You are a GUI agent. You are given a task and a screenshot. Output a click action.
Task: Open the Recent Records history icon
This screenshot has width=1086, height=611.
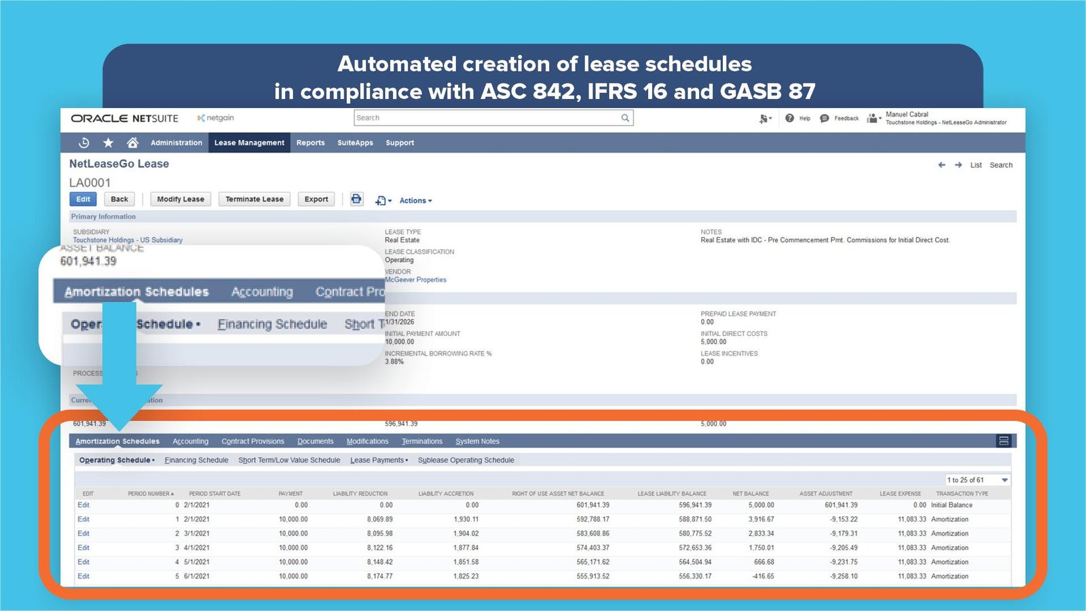tap(84, 143)
